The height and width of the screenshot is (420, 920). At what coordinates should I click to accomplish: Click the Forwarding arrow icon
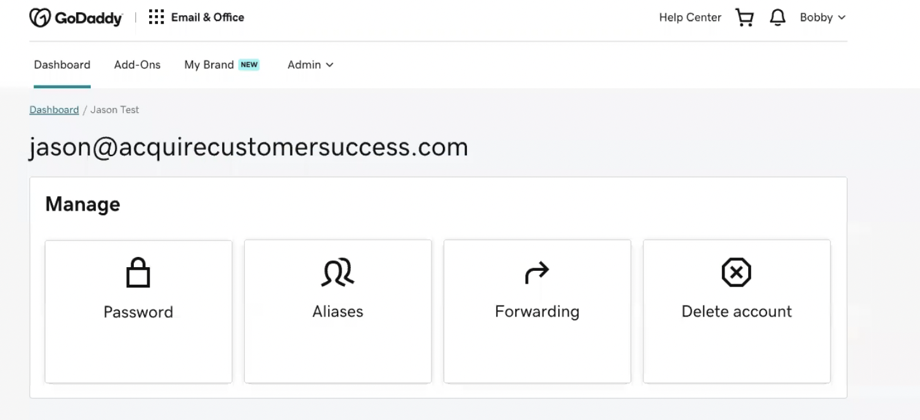(537, 273)
